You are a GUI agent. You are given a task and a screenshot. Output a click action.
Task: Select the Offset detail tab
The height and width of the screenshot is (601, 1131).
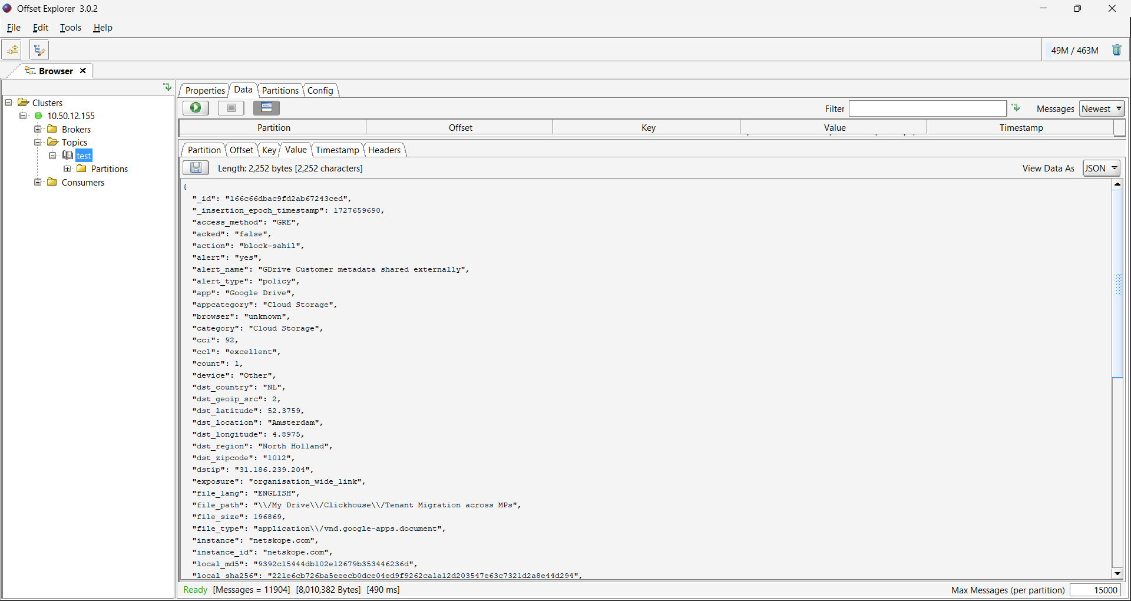click(x=242, y=150)
